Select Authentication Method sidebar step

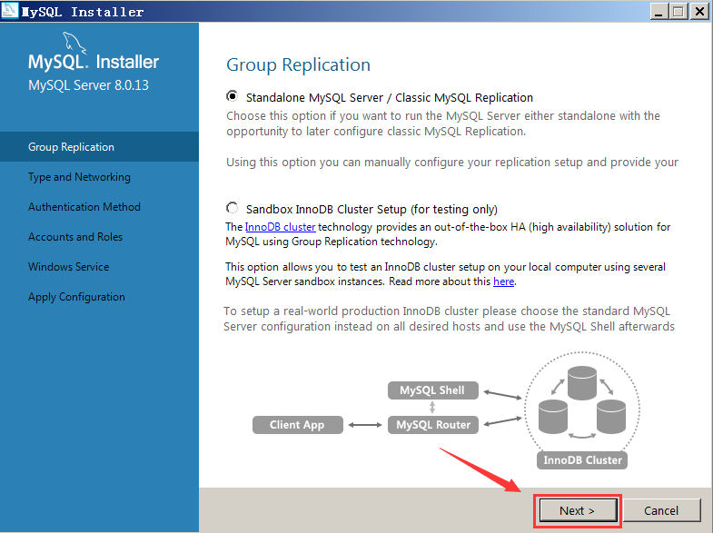click(99, 207)
